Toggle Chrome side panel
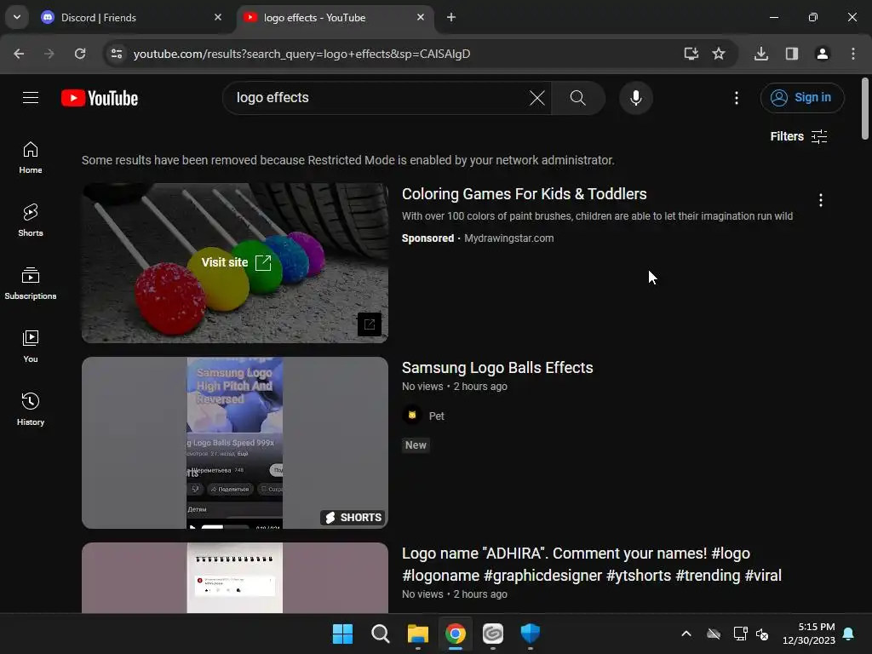Screen dimensions: 872x654 pos(792,54)
